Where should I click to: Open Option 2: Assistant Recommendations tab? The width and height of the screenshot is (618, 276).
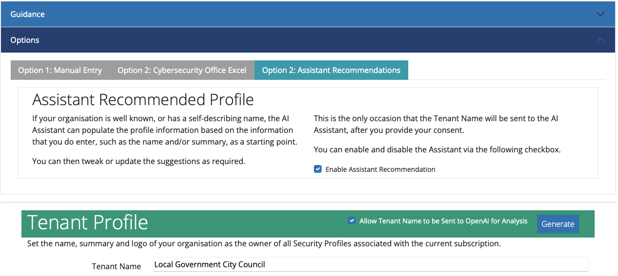[331, 70]
